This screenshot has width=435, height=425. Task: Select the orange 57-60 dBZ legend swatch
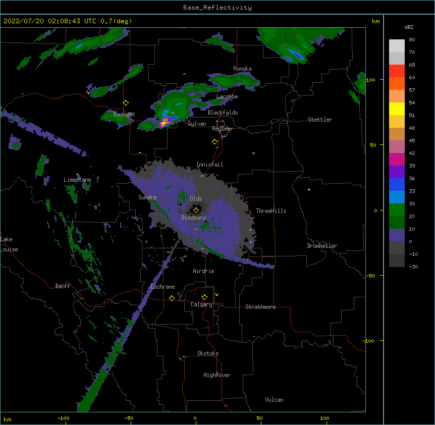pyautogui.click(x=397, y=83)
